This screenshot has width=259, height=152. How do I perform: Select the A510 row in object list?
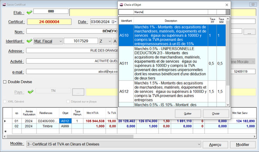172,35
